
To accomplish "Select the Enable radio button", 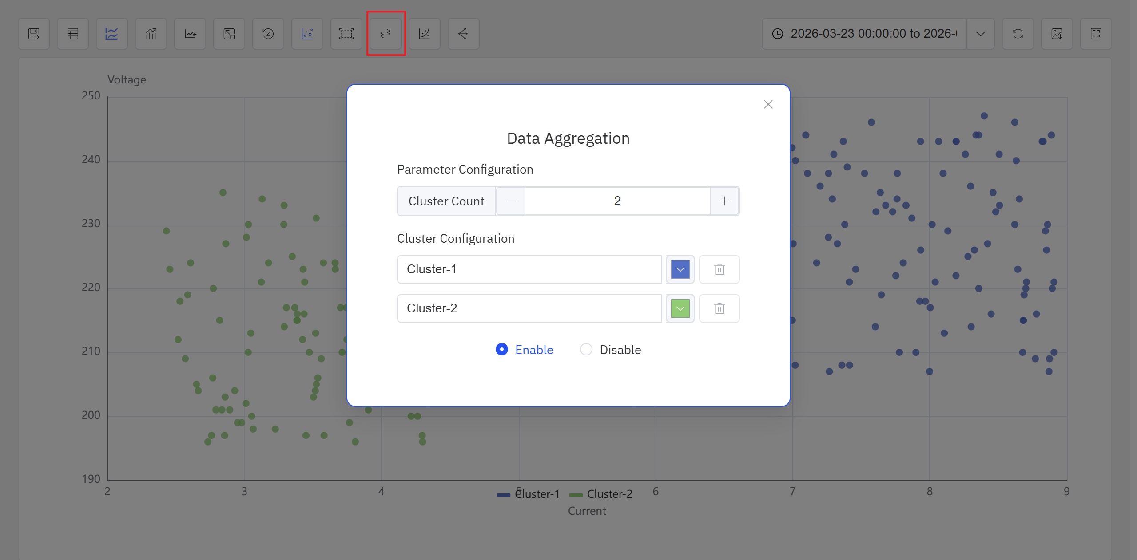I will pyautogui.click(x=502, y=350).
